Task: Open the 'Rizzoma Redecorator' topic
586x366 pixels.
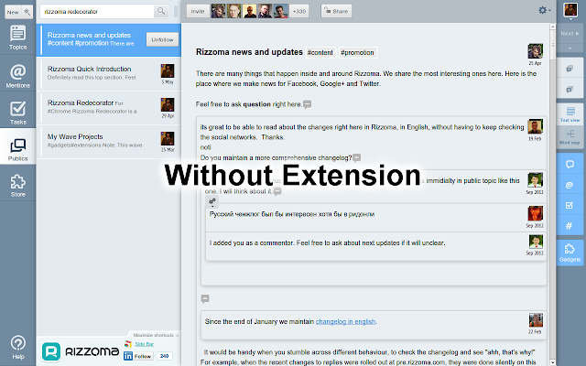Action: [110, 108]
